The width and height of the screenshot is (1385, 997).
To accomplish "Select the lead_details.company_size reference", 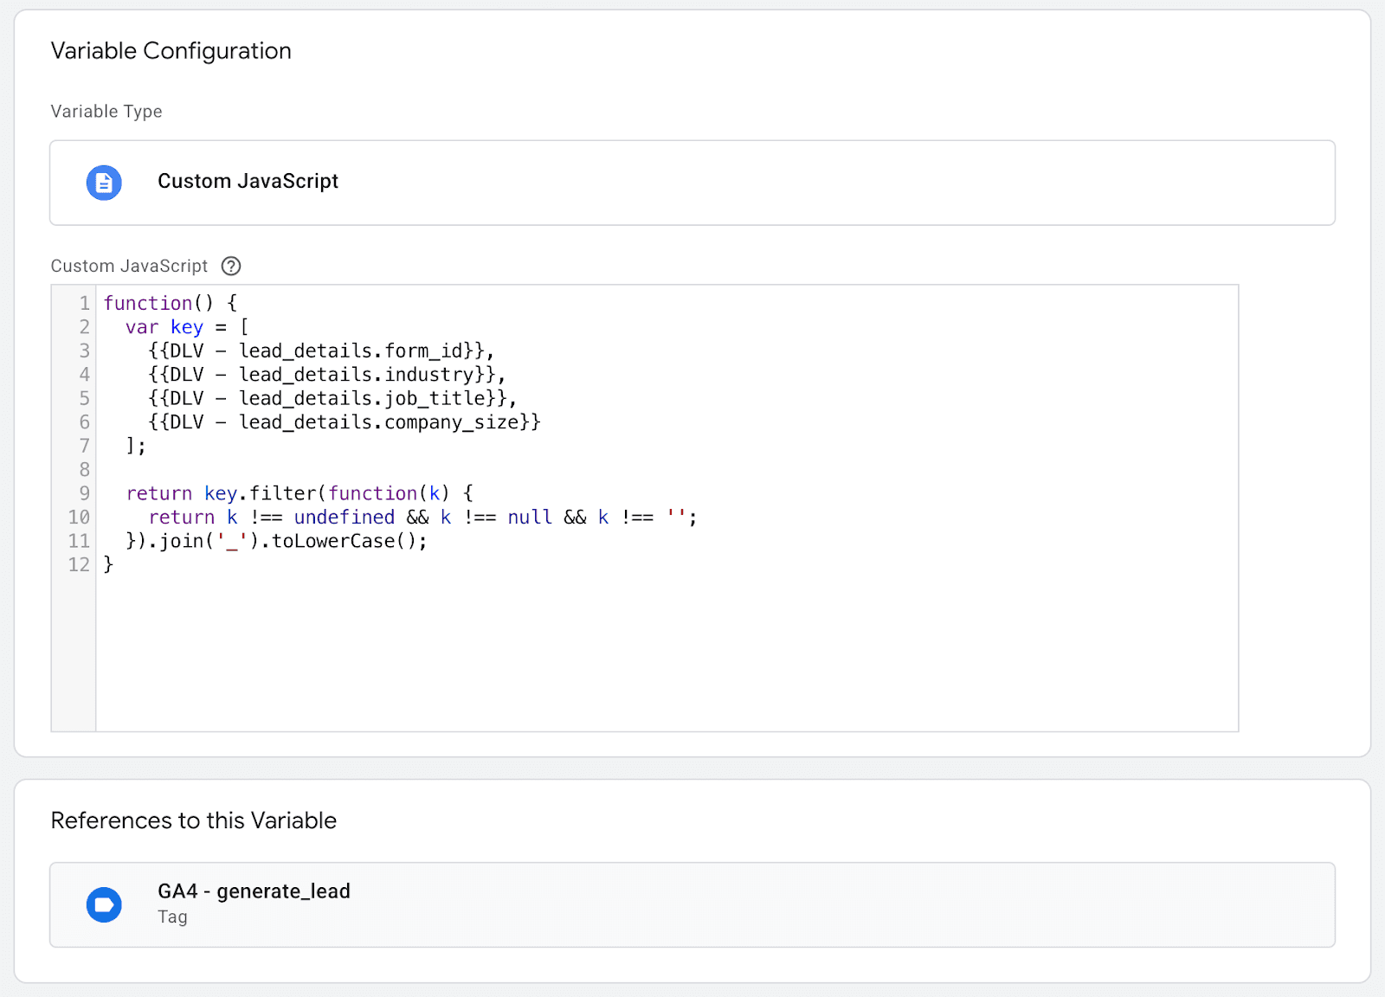I will click(343, 421).
